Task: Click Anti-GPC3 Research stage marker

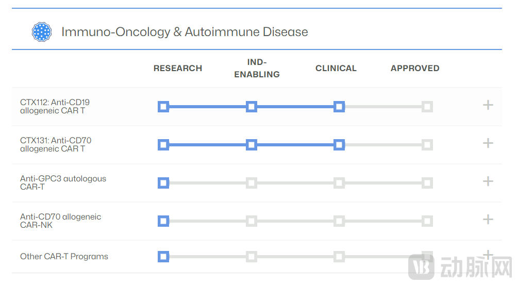Action: pyautogui.click(x=163, y=183)
